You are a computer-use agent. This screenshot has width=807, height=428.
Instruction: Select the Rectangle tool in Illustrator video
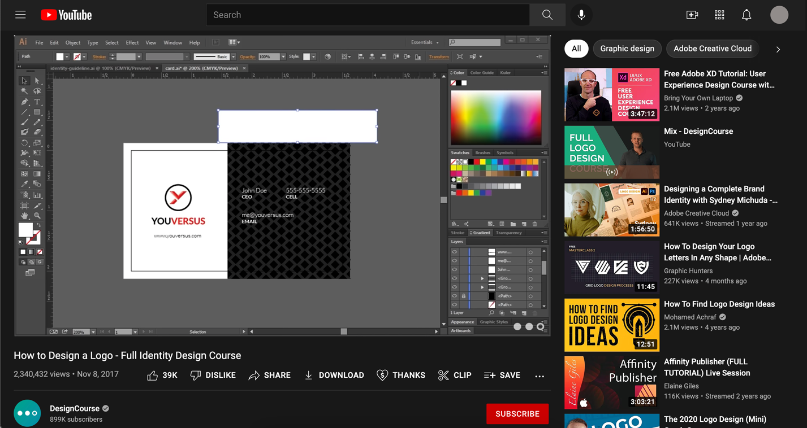37,112
